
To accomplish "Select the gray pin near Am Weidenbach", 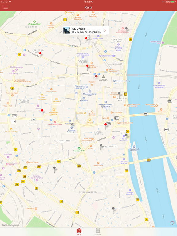I will [x=54, y=168].
